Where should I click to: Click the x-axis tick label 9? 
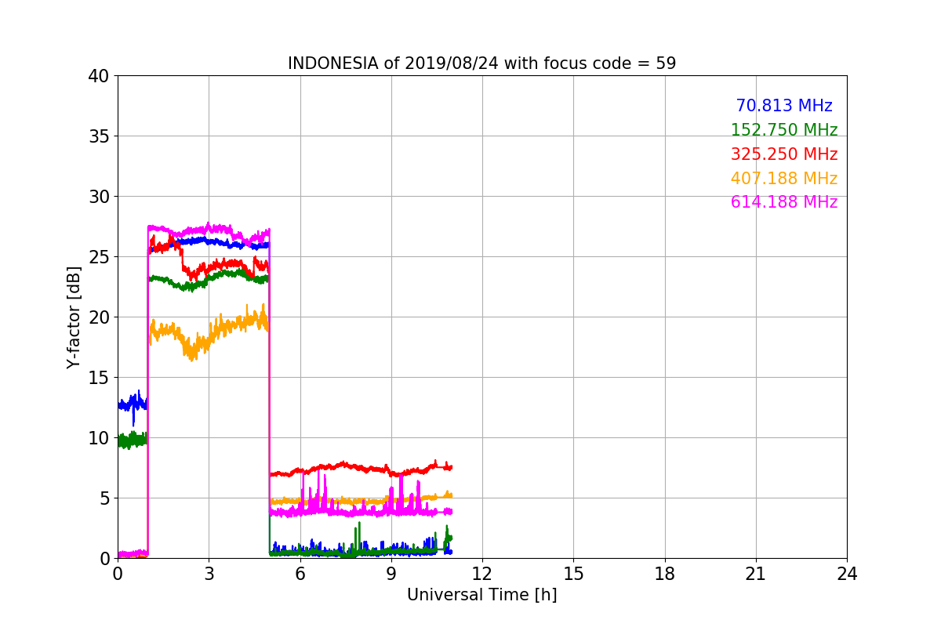point(391,574)
